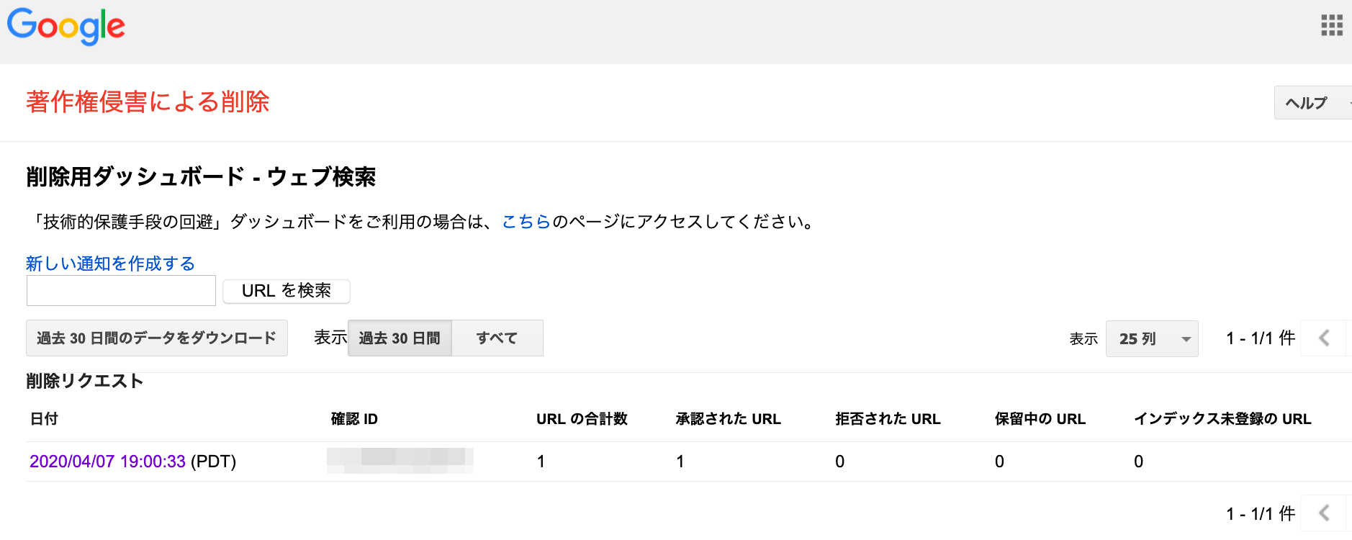The image size is (1352, 540).
Task: Switch the view filter to すべて
Action: 497,338
